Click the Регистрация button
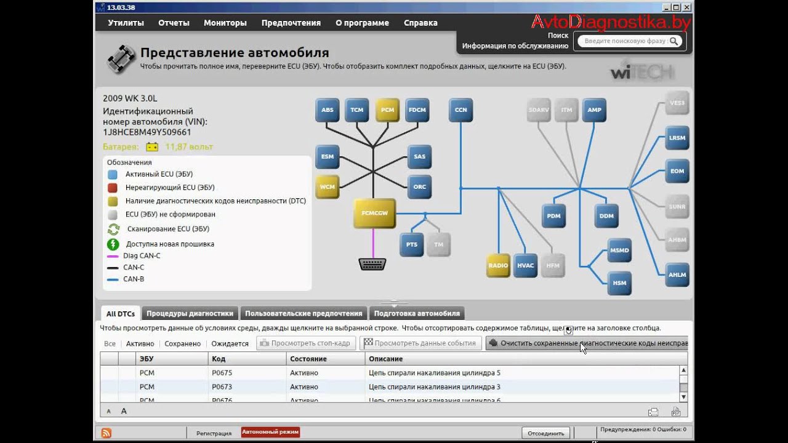The image size is (788, 443). 214,433
